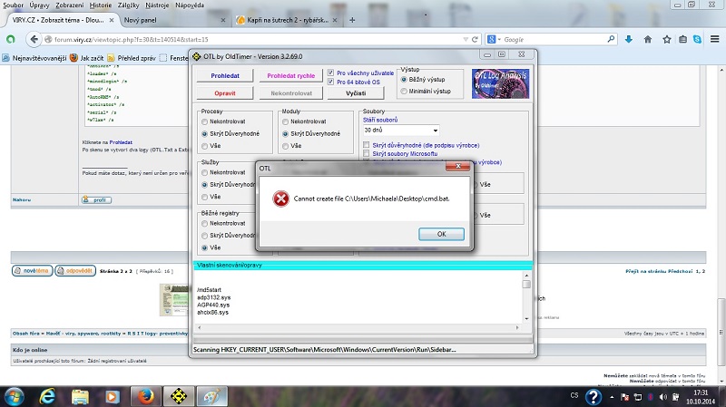
Task: Open the Windows Start button
Action: 14,397
